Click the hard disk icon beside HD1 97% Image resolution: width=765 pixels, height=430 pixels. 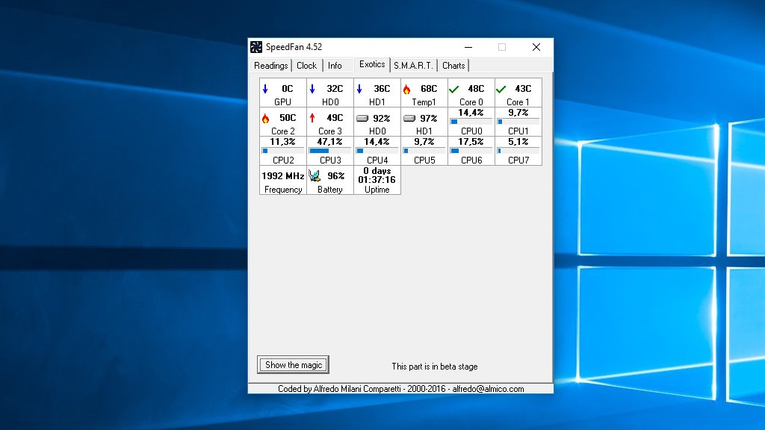pyautogui.click(x=409, y=118)
